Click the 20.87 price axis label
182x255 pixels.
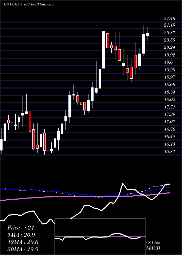[170, 33]
